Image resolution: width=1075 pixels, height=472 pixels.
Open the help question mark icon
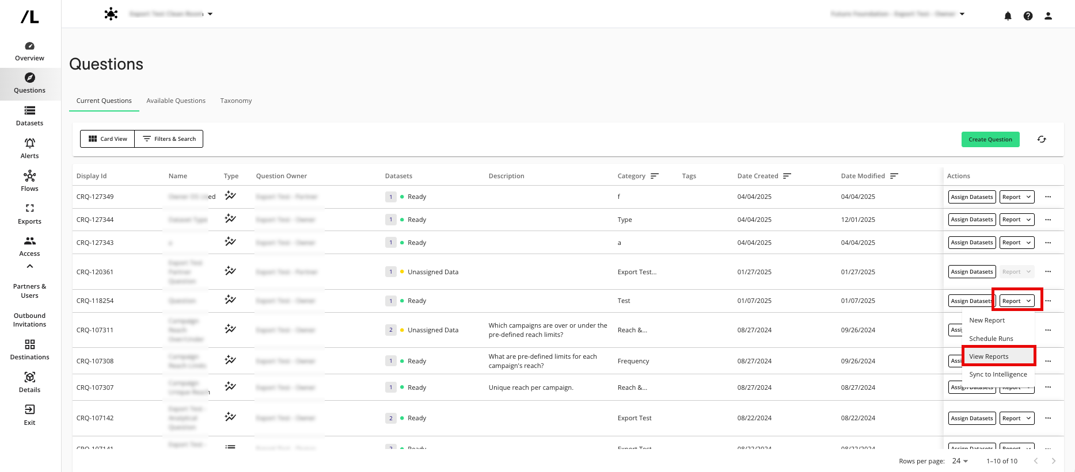(1028, 16)
